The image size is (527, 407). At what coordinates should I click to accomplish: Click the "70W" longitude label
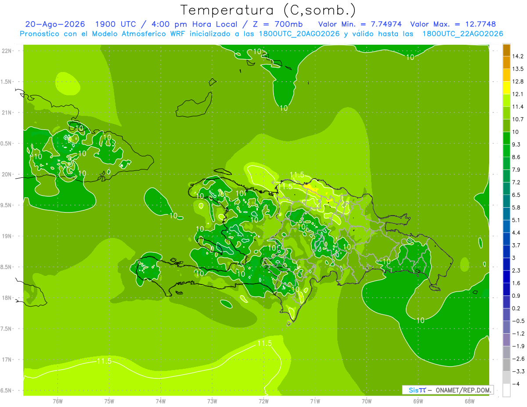(367, 401)
